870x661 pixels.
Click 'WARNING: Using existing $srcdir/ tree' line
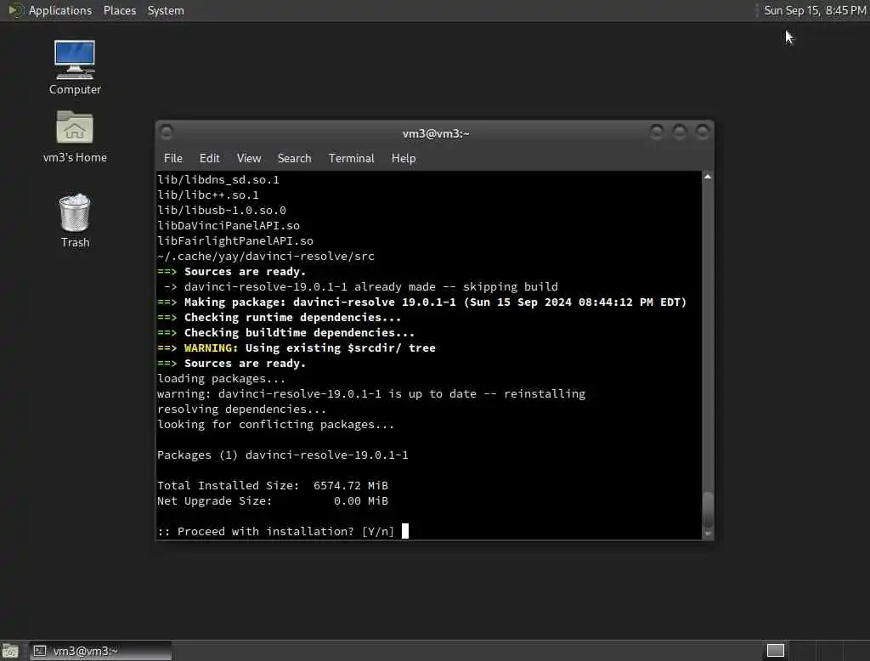click(297, 348)
